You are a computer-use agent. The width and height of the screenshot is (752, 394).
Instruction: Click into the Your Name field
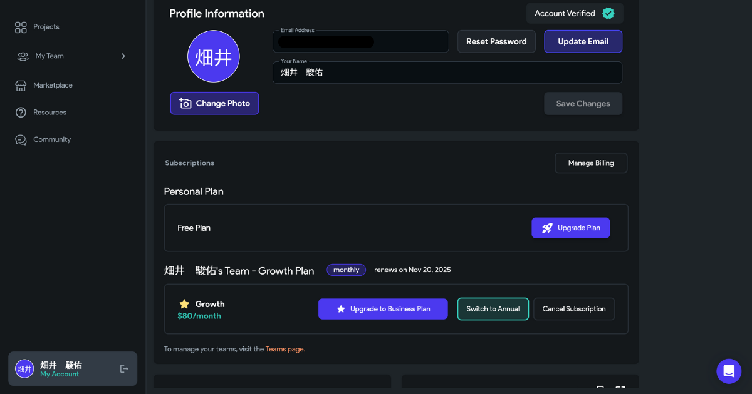click(x=447, y=73)
